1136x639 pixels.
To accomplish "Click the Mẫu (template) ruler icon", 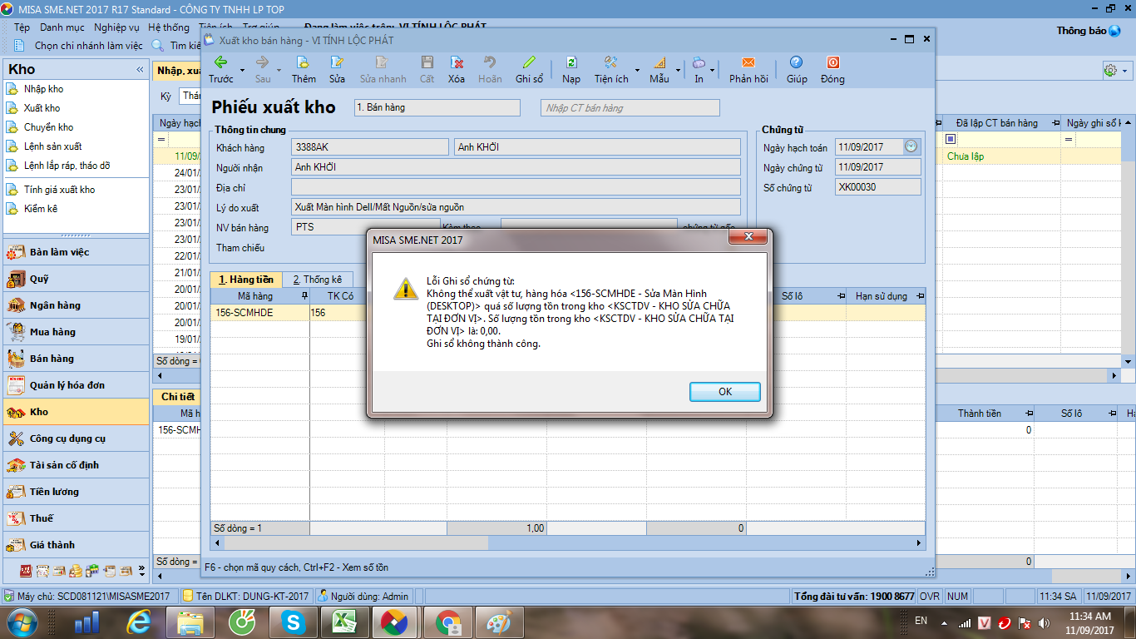I will click(x=659, y=62).
